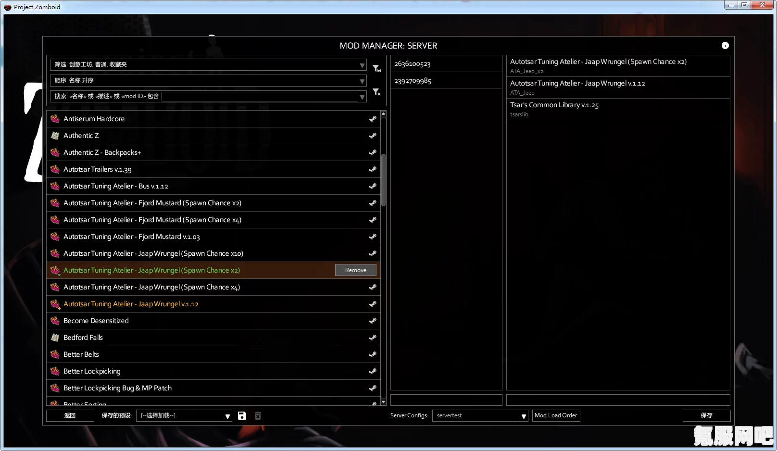
Task: Select workshop ID 2392709985
Action: coord(446,80)
